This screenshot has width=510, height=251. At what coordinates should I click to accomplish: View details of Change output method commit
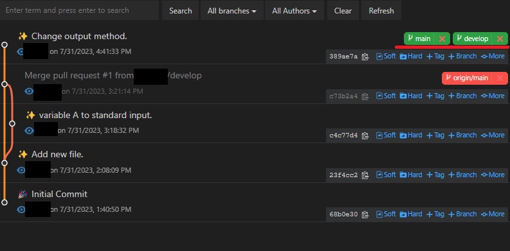(x=21, y=51)
